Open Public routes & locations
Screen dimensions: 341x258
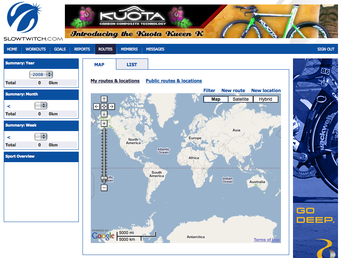tap(174, 81)
